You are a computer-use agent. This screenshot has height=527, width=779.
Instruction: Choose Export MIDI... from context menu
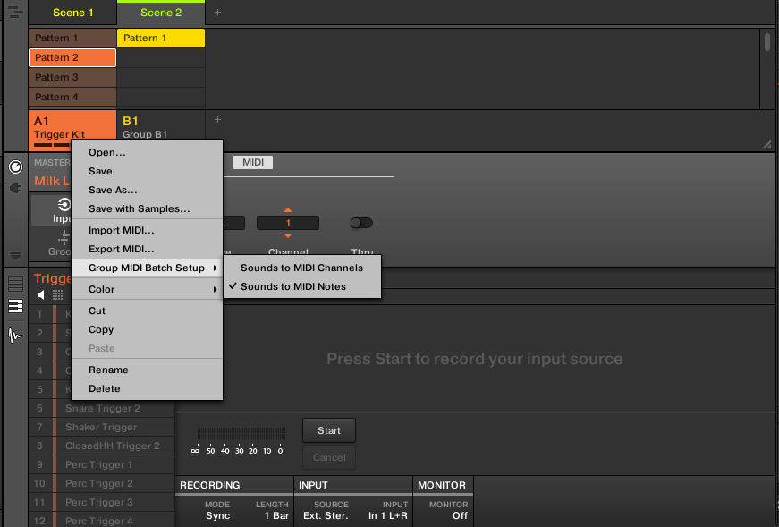[x=121, y=249]
